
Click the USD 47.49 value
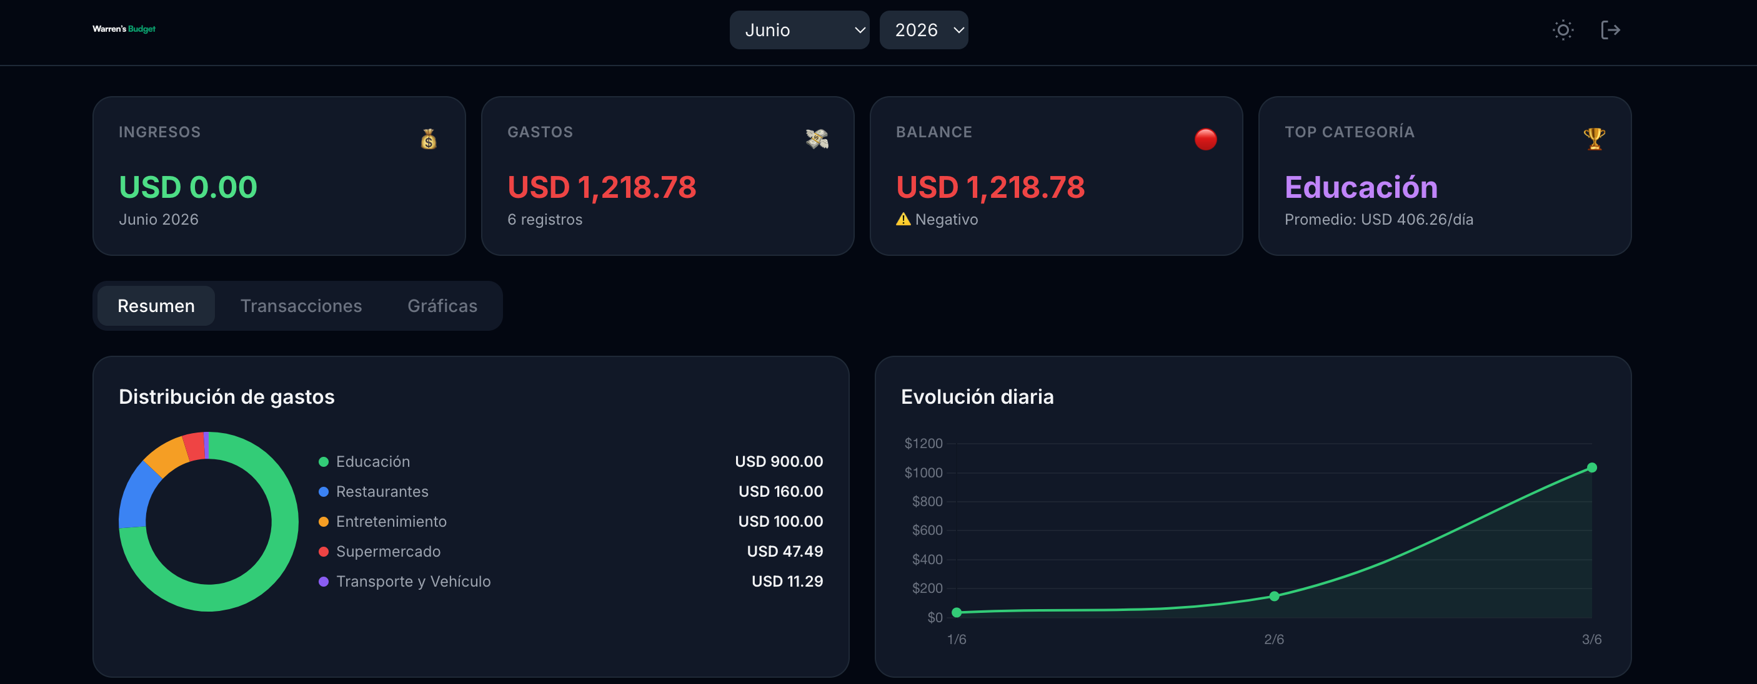[785, 552]
